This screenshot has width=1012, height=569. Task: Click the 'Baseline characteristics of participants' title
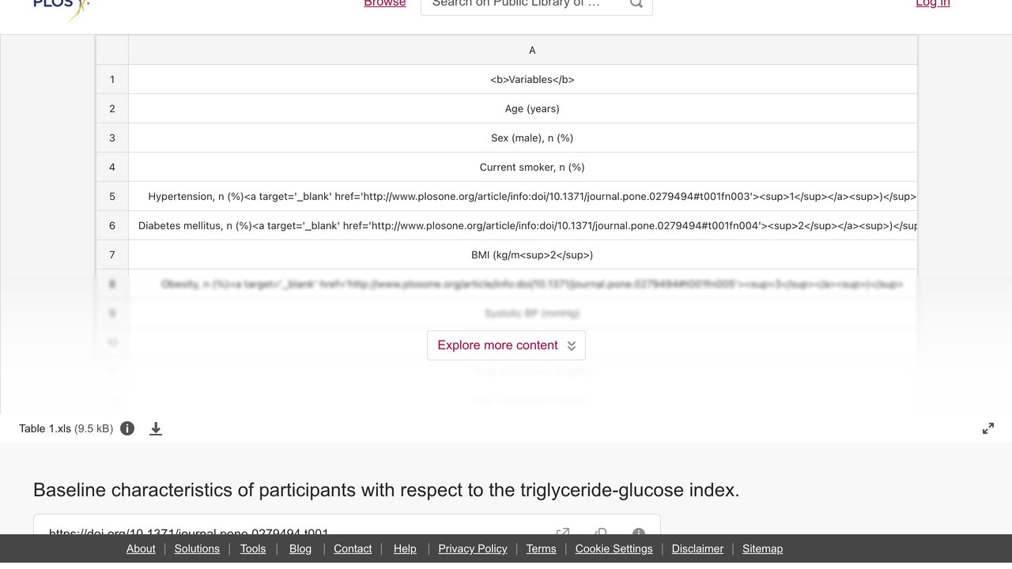(386, 490)
